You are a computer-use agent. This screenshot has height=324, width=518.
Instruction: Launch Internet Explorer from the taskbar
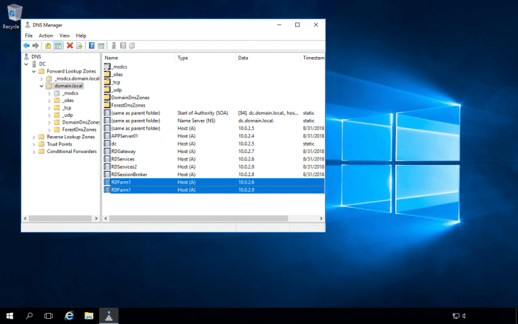[x=69, y=316]
